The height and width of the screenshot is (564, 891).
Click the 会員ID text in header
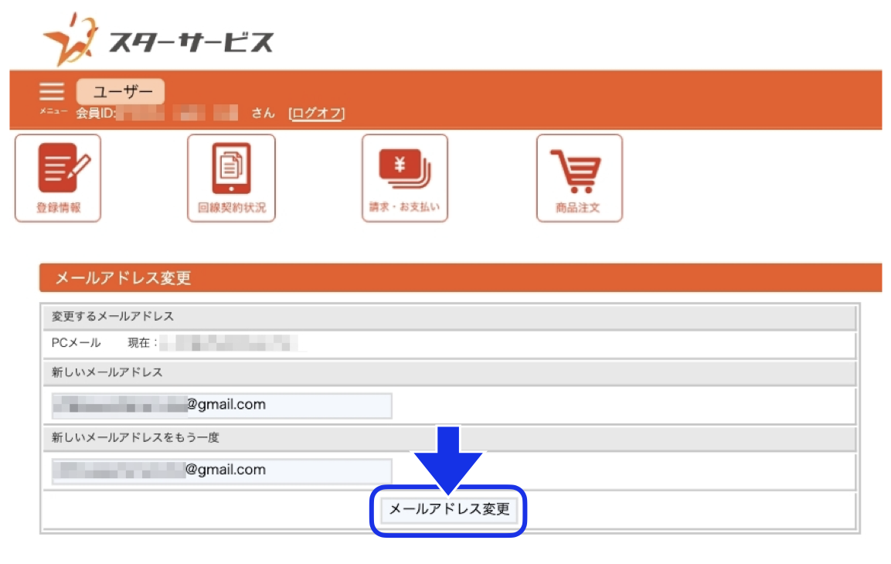[96, 113]
